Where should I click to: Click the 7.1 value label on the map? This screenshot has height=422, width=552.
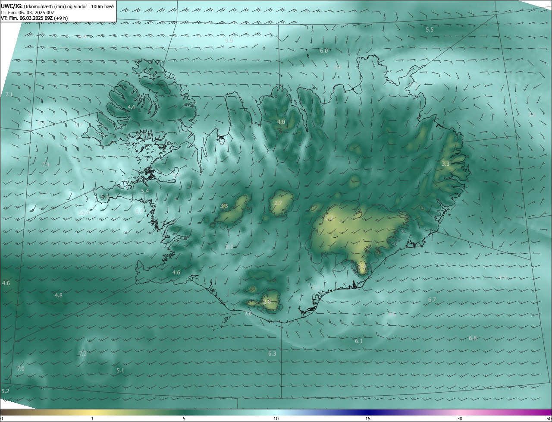point(9,94)
